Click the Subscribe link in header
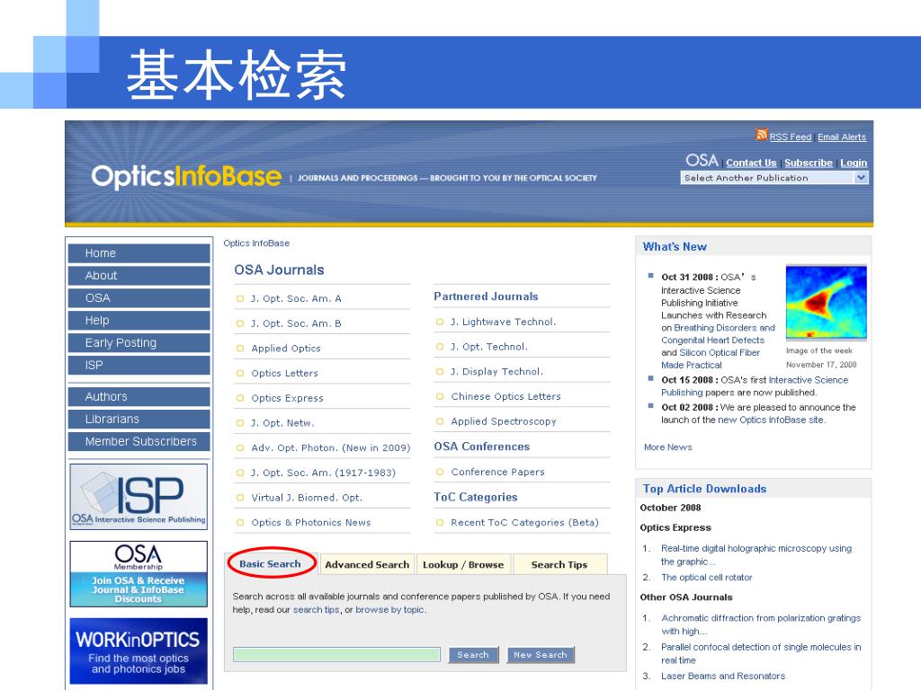Screen dimensions: 921x690 [809, 163]
